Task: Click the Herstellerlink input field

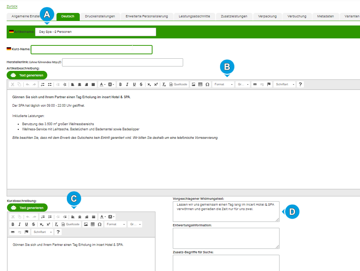Action: click(123, 62)
